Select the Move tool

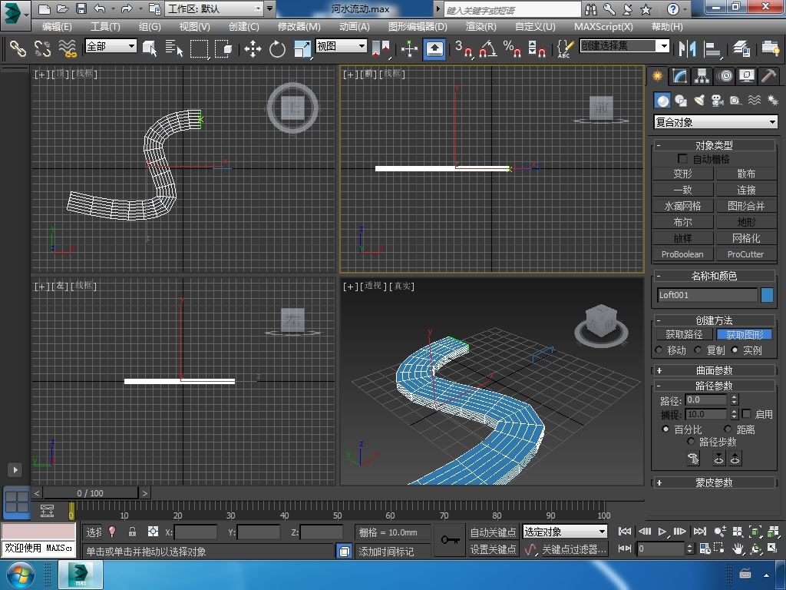(253, 48)
